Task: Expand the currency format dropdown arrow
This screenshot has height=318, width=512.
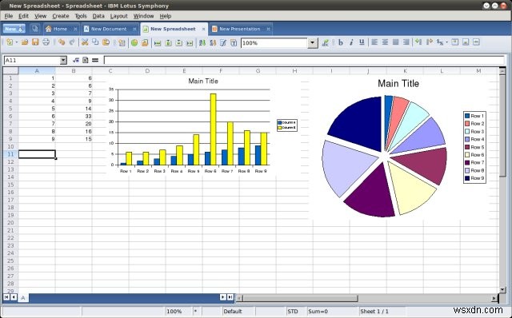Action: (x=446, y=42)
